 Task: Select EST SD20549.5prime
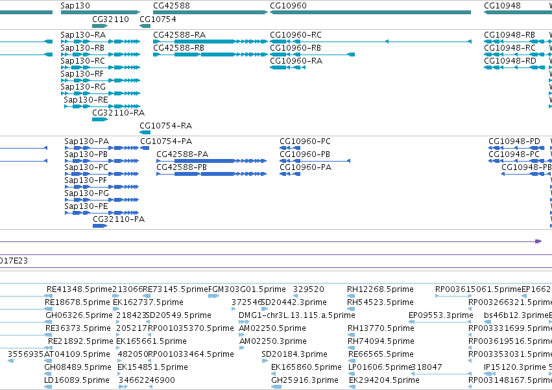[x=178, y=315]
